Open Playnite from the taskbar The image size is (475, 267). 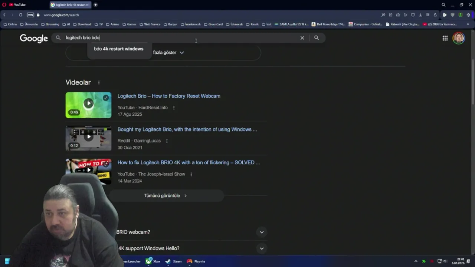click(x=196, y=261)
